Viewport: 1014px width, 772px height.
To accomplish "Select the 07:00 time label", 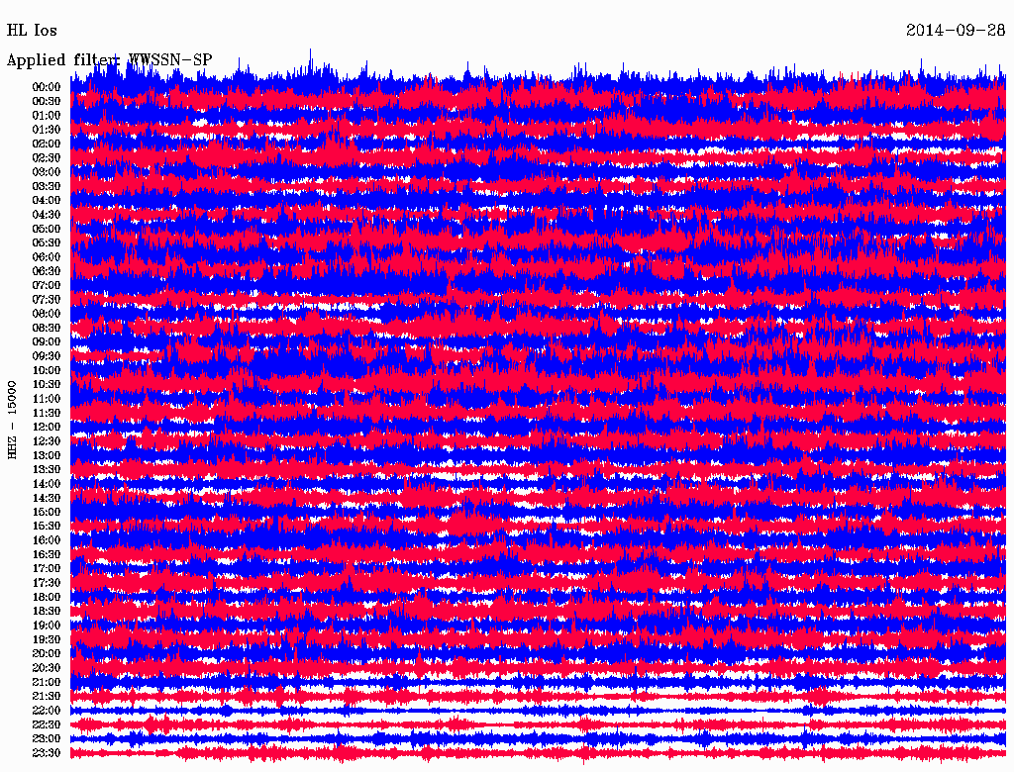I will click(x=46, y=285).
